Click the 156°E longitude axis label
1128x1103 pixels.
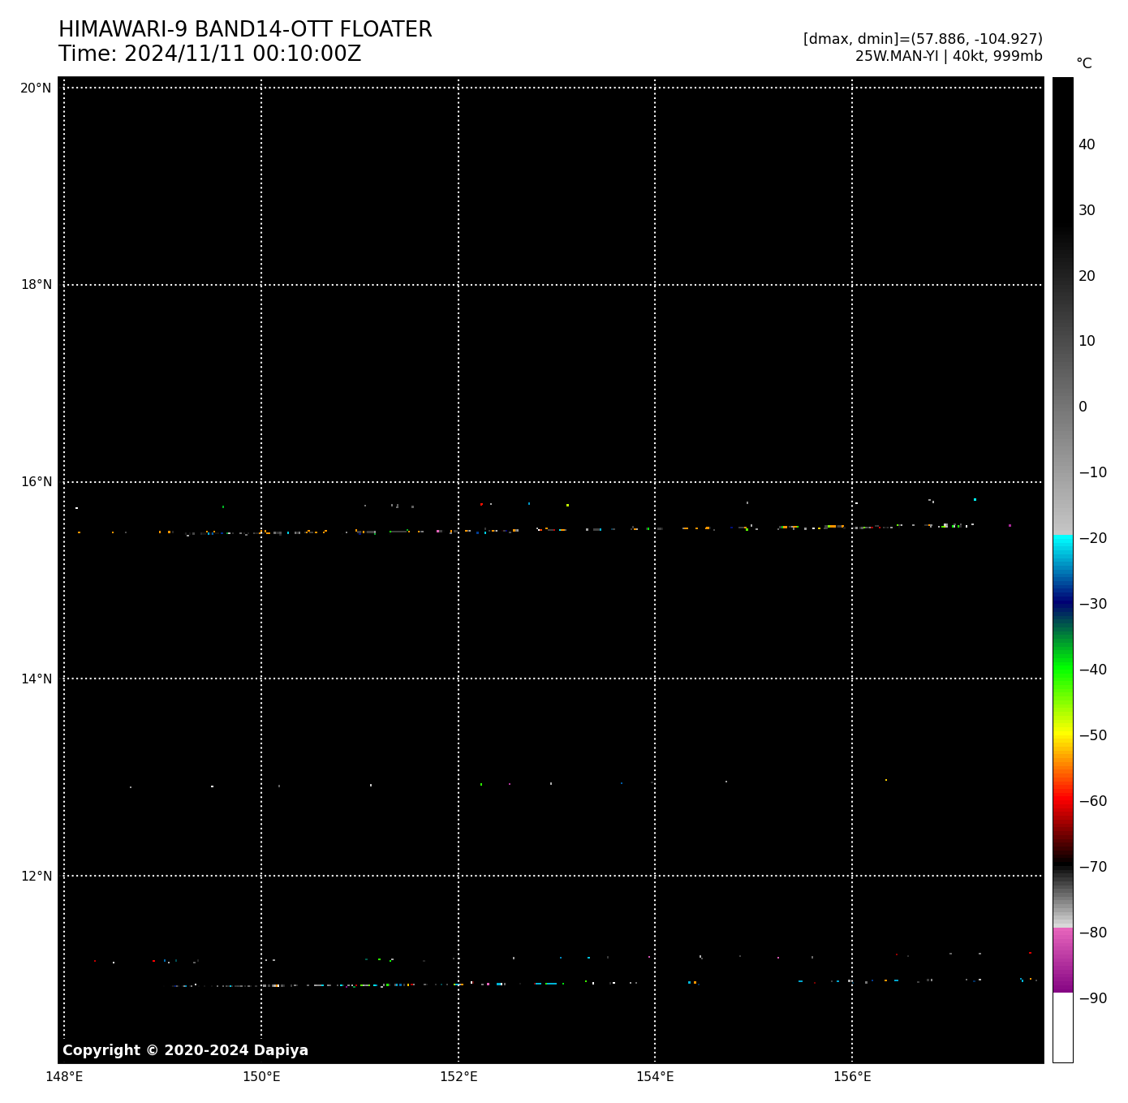[852, 1077]
